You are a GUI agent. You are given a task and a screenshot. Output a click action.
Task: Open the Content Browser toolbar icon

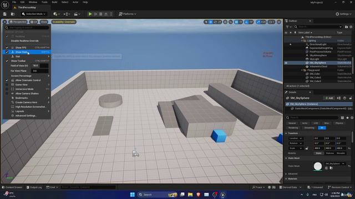click(13, 14)
